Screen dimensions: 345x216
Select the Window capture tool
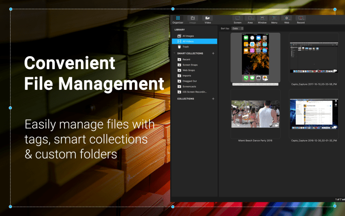[x=262, y=19]
